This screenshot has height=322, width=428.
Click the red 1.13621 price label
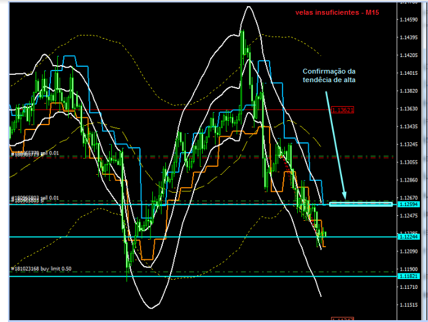pyautogui.click(x=342, y=110)
